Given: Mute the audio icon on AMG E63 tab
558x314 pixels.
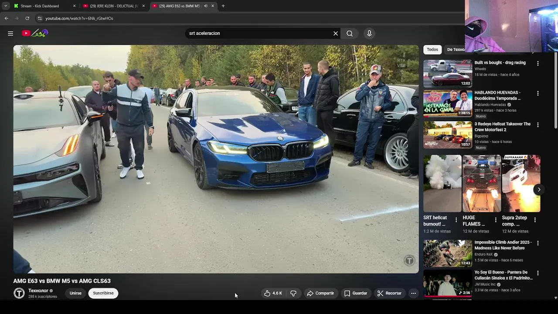Looking at the screenshot, I should (205, 6).
